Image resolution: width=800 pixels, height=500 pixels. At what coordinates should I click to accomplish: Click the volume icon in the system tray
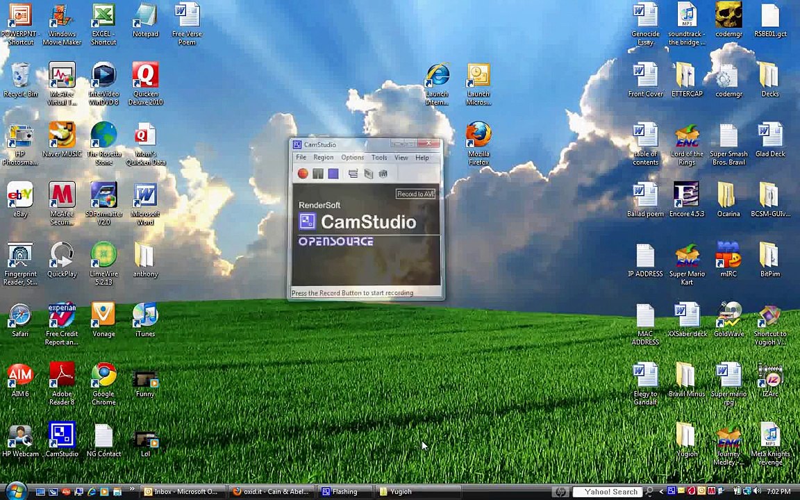click(x=757, y=492)
